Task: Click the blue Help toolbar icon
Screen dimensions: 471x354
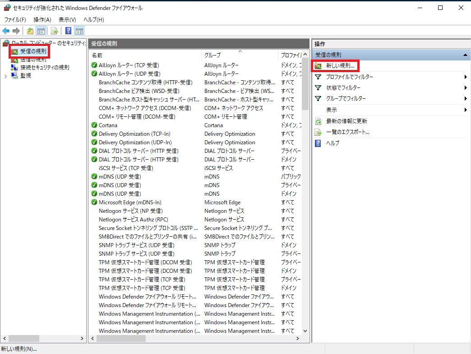Action: coord(69,31)
